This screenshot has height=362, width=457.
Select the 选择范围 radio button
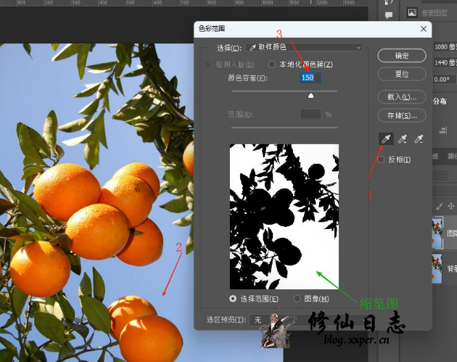pos(233,299)
